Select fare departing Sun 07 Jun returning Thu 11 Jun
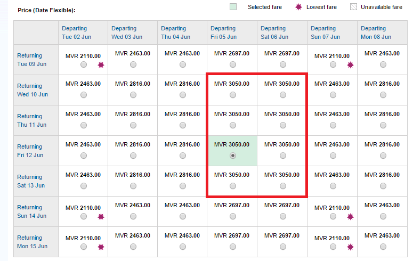This screenshot has width=413, height=261. pyautogui.click(x=333, y=125)
